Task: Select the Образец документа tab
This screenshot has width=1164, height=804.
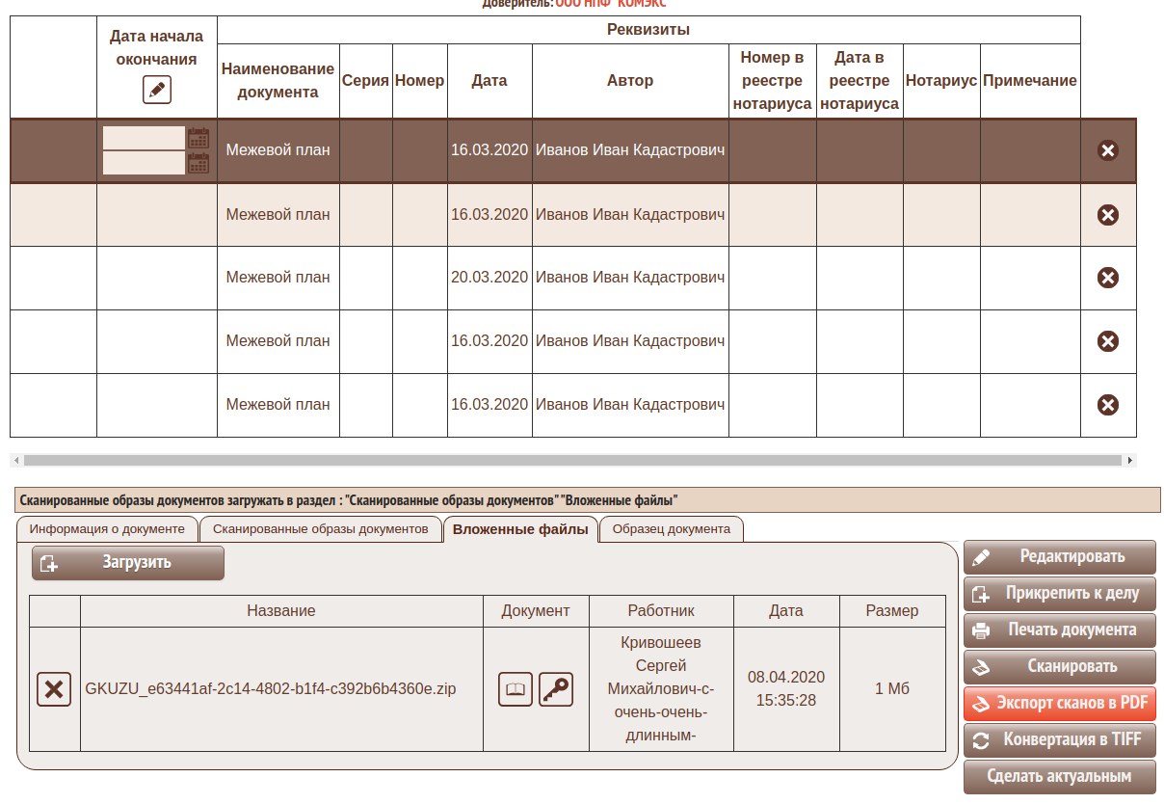Action: pyautogui.click(x=671, y=529)
